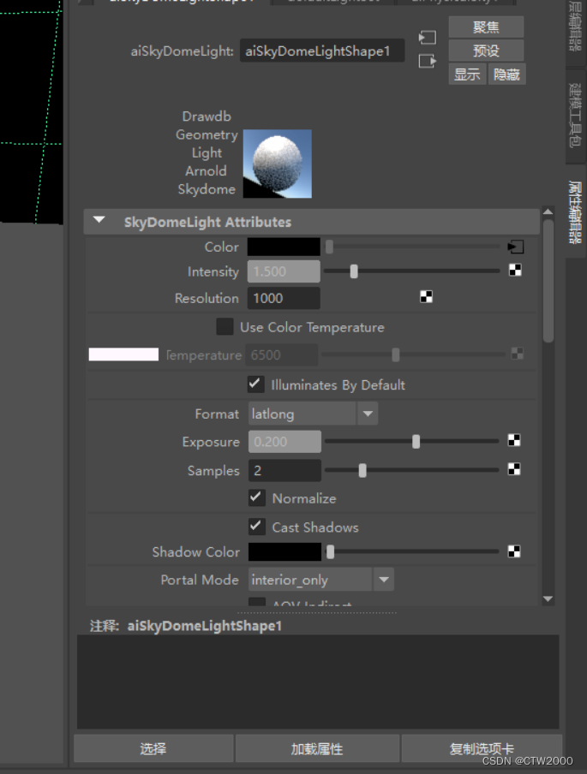Image resolution: width=587 pixels, height=774 pixels.
Task: Enable Use Color Temperature checkbox
Action: [x=225, y=327]
